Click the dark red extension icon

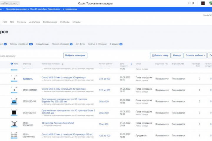[x=203, y=3]
